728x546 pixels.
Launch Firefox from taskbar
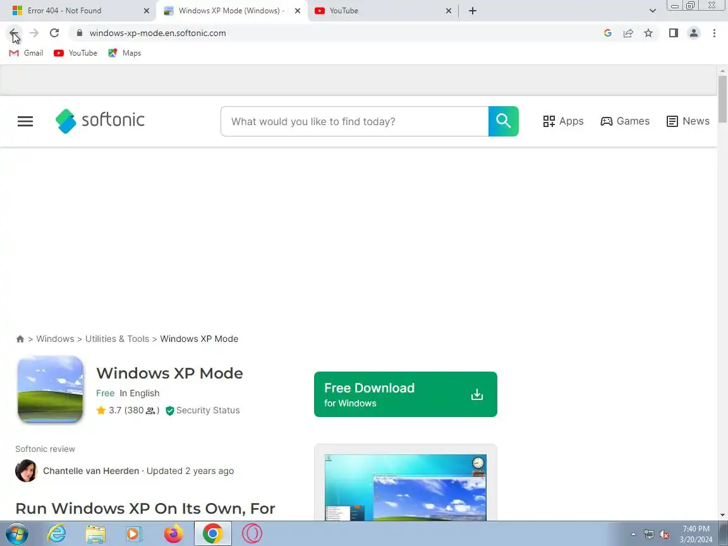[x=173, y=534]
